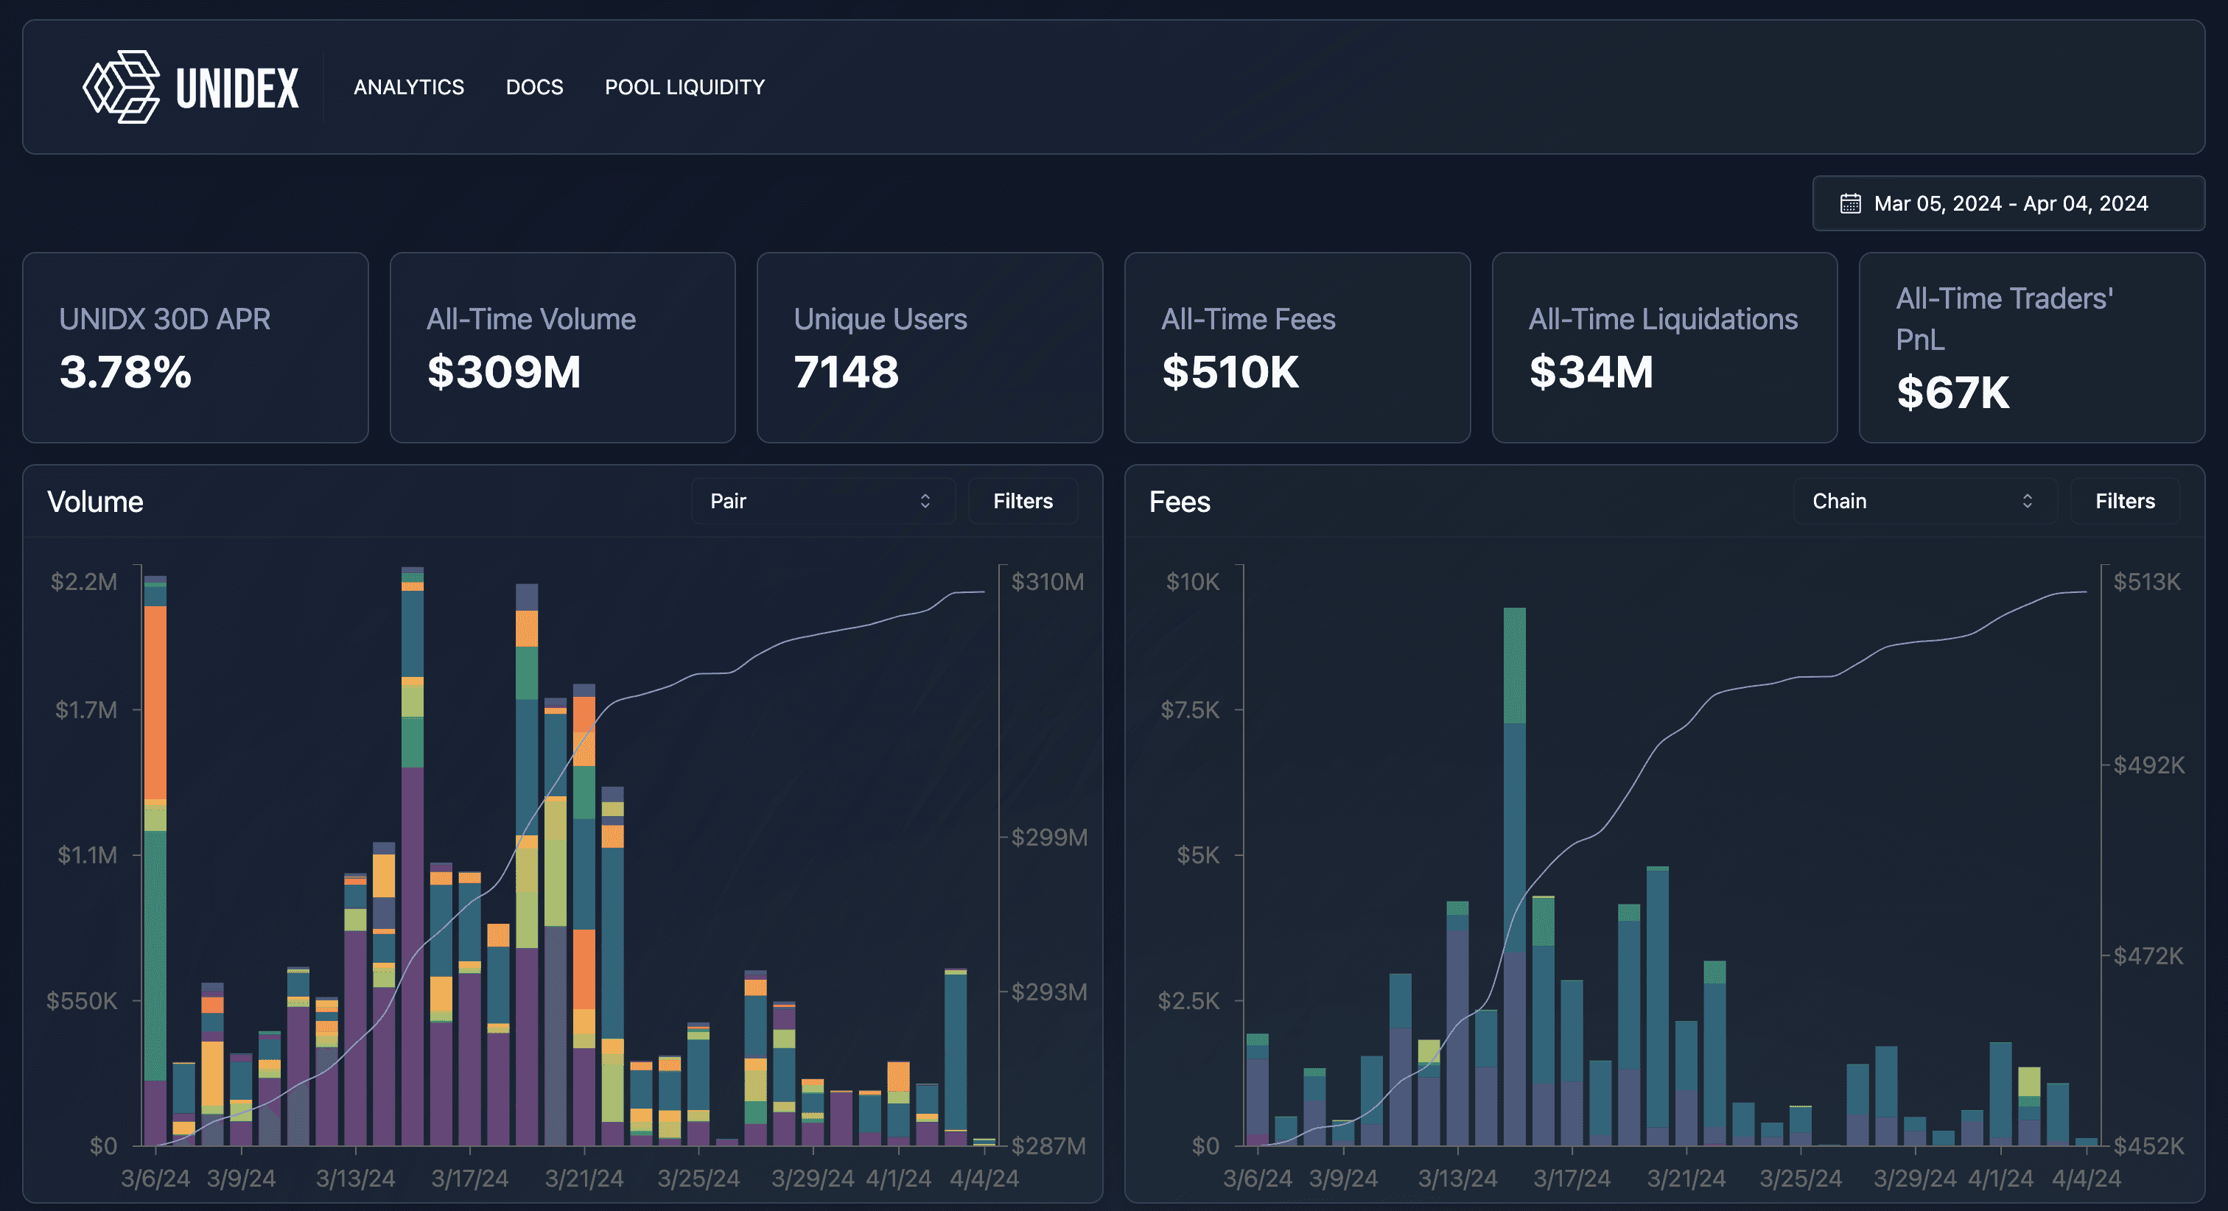Image resolution: width=2228 pixels, height=1211 pixels.
Task: Click the $472K label on Fees right axis
Action: (2148, 956)
